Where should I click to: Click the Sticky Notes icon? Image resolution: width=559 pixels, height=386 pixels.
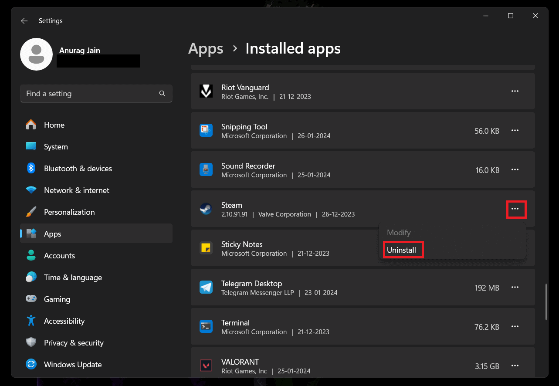[x=206, y=248]
